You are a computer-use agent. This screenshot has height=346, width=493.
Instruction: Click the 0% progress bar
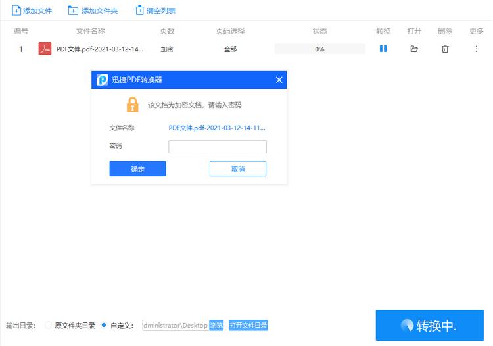coord(319,49)
